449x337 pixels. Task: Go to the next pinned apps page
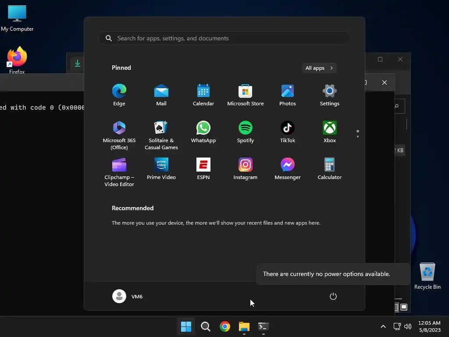coord(358,136)
